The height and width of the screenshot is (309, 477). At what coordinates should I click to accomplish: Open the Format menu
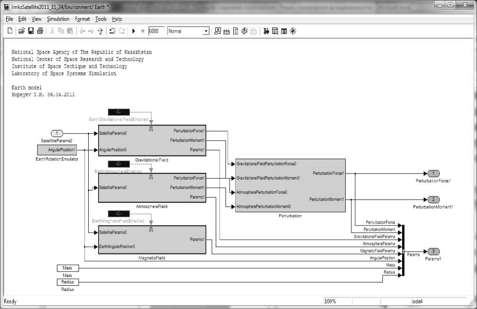[x=83, y=19]
